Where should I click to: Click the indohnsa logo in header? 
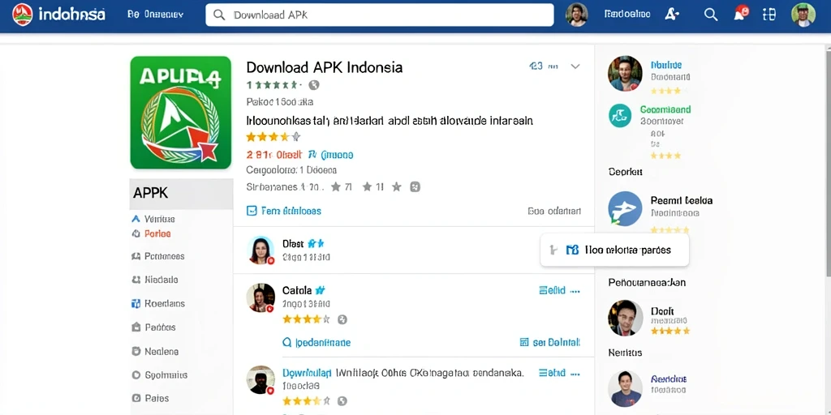point(58,15)
